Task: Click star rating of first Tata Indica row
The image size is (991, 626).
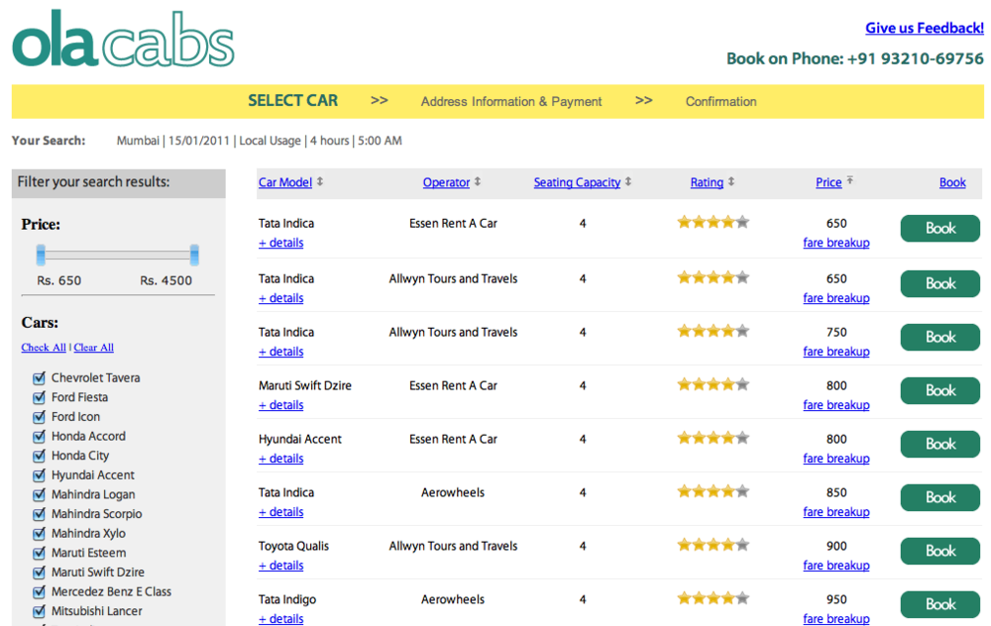Action: [713, 223]
